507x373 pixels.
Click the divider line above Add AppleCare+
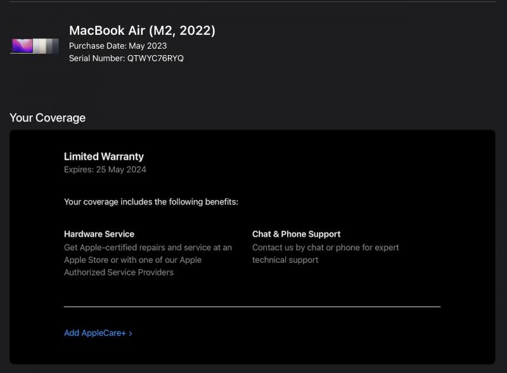252,306
